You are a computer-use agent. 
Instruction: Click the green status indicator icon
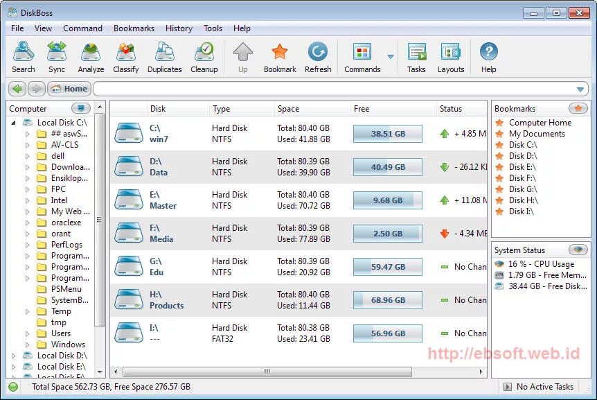(x=13, y=387)
